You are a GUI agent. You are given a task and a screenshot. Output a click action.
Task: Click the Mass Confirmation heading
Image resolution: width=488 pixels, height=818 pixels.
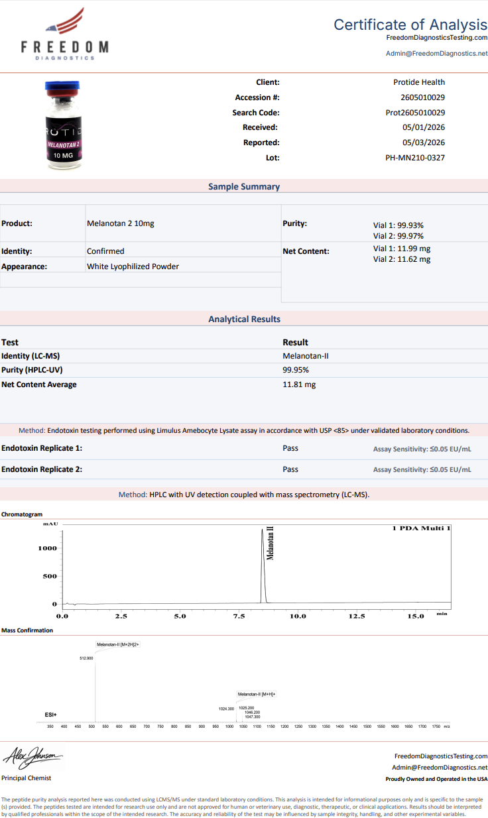27,630
